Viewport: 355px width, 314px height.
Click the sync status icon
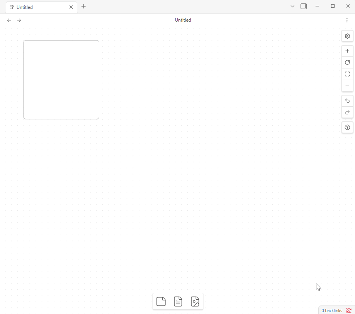click(x=349, y=311)
